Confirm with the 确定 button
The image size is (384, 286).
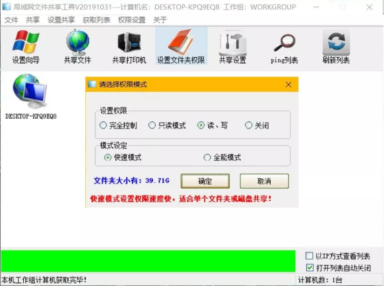(x=205, y=181)
